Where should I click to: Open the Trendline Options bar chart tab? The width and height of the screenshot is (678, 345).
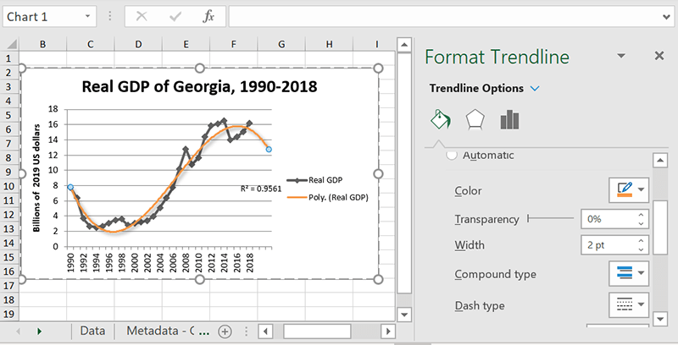coord(509,119)
